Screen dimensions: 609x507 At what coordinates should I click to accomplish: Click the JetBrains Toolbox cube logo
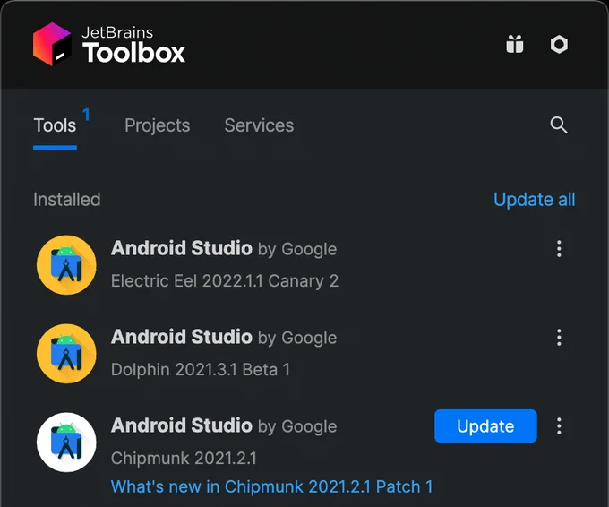52,44
